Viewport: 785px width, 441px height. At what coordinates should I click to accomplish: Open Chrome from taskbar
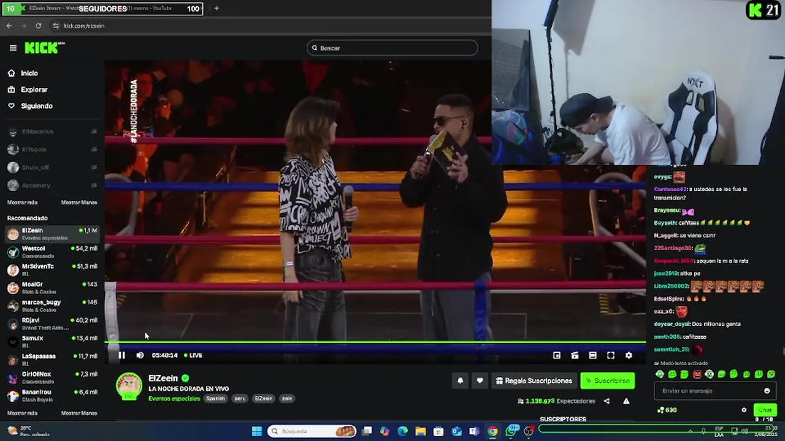click(x=492, y=431)
